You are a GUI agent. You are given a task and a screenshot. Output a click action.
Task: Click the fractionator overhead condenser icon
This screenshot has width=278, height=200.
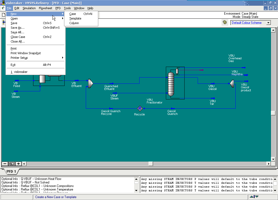point(177,71)
